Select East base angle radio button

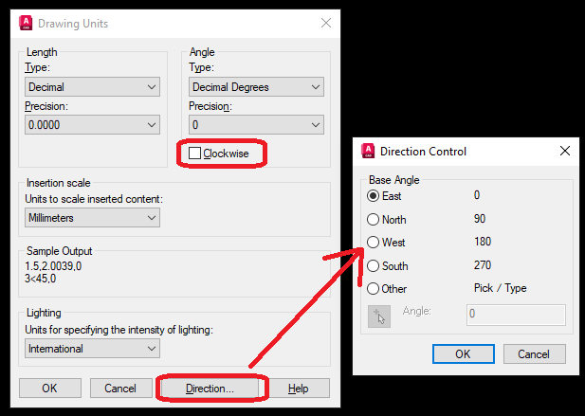point(373,196)
